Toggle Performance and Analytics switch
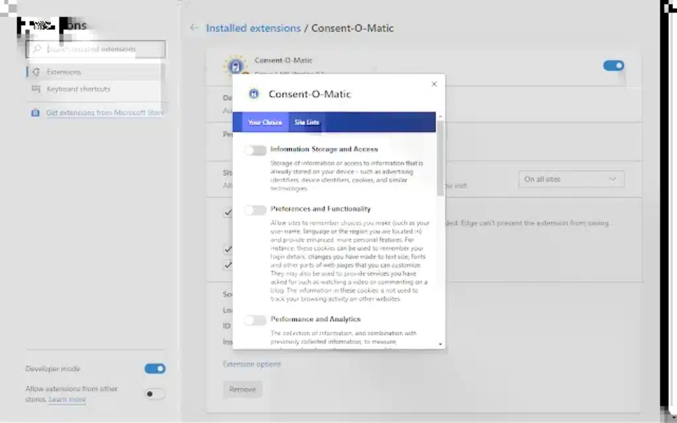 [255, 321]
